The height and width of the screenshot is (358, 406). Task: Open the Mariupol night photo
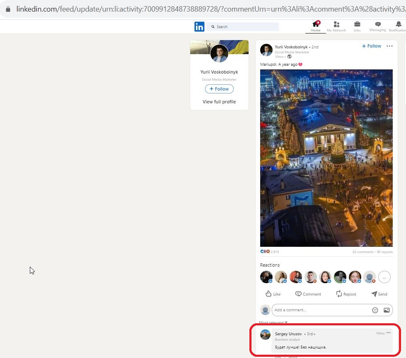pos(326,158)
